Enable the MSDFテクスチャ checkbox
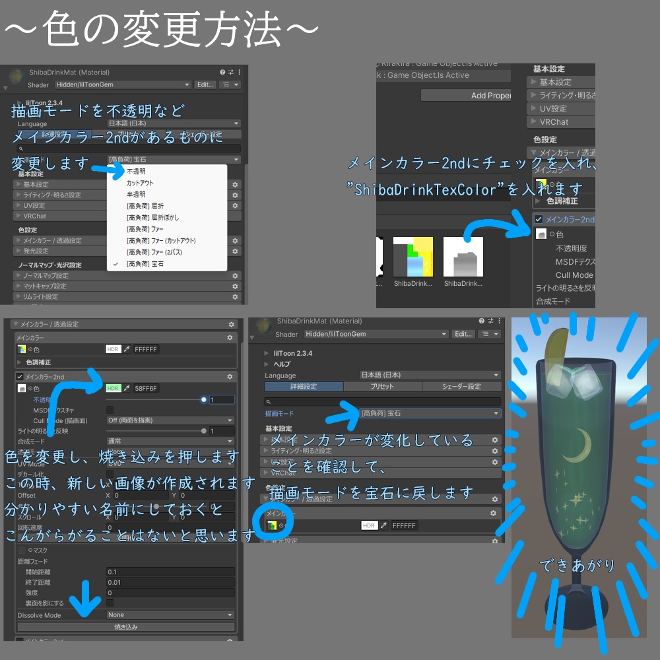 (x=110, y=410)
